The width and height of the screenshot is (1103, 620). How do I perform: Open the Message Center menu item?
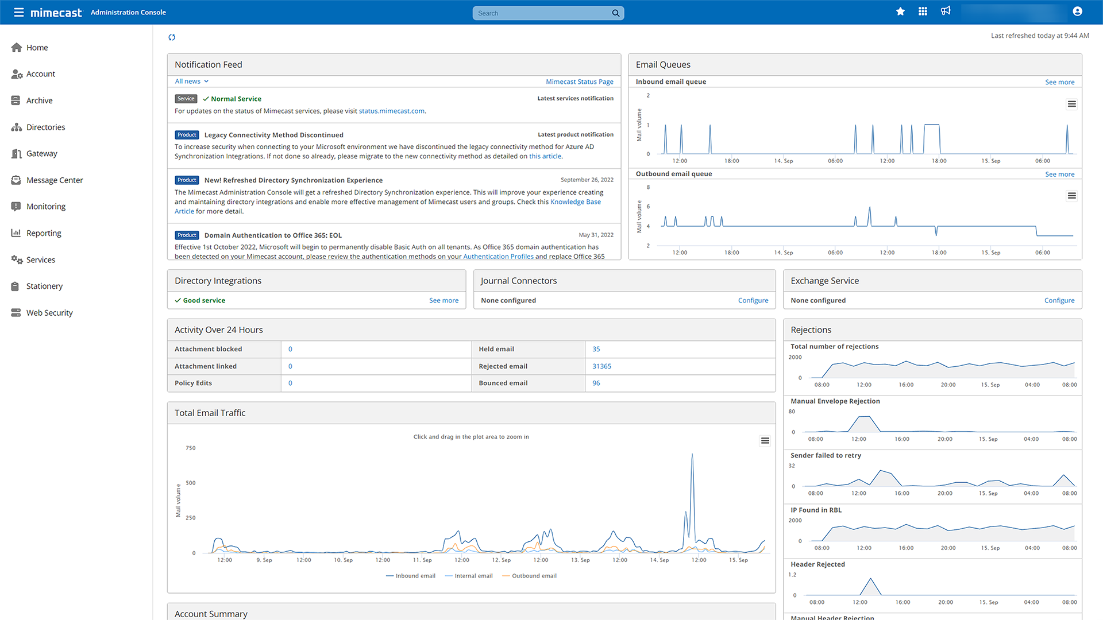coord(17,180)
